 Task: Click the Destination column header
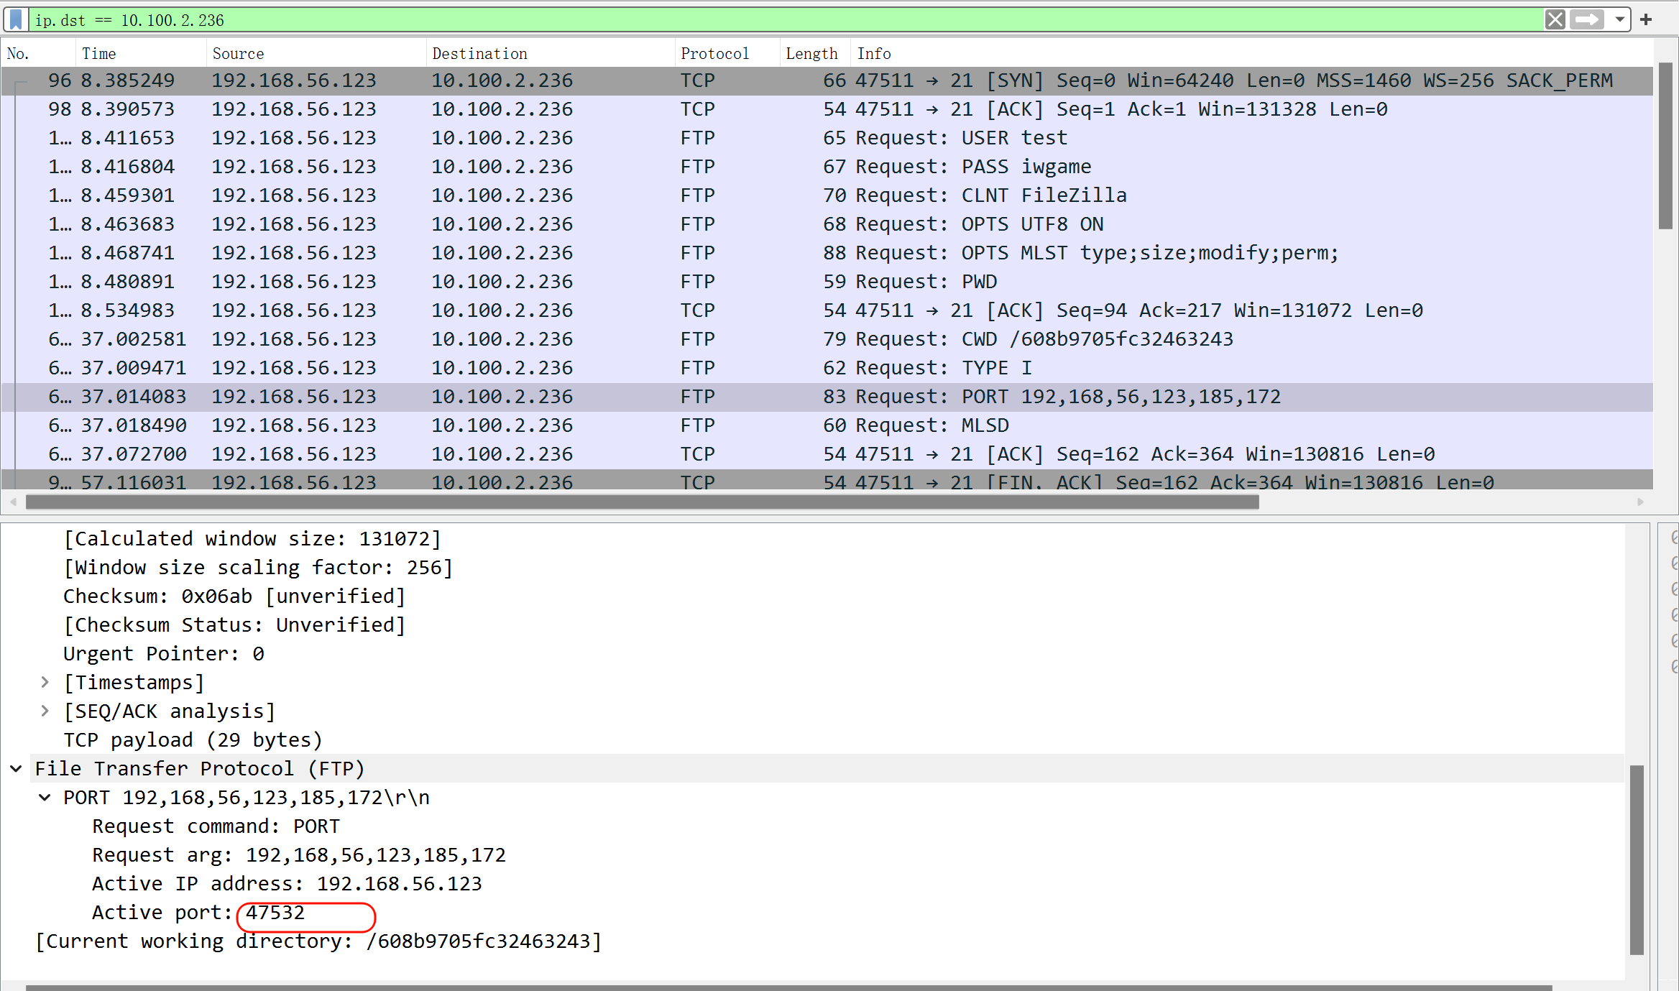[479, 53]
